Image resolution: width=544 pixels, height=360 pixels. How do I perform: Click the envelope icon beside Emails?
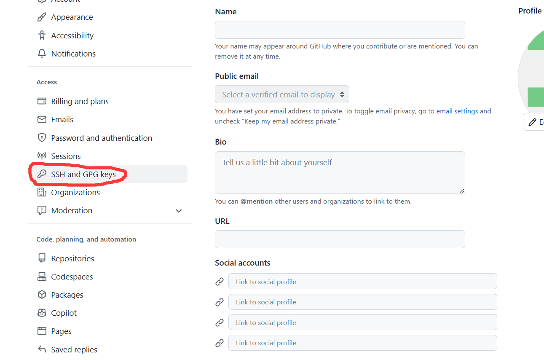42,119
